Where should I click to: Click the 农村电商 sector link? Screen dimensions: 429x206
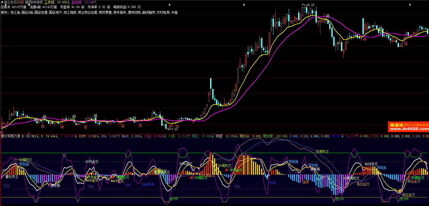pyautogui.click(x=163, y=12)
